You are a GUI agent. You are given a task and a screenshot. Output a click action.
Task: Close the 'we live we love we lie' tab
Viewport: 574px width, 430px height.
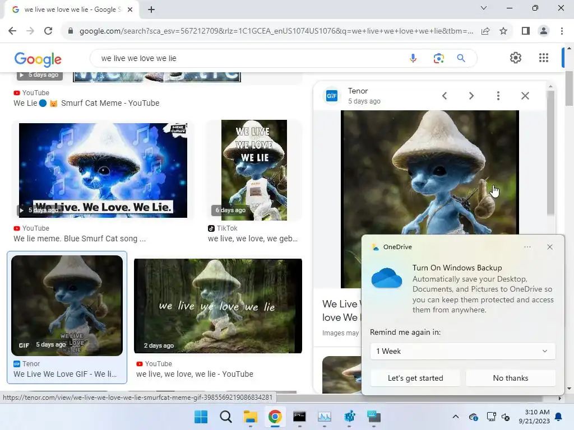[130, 10]
